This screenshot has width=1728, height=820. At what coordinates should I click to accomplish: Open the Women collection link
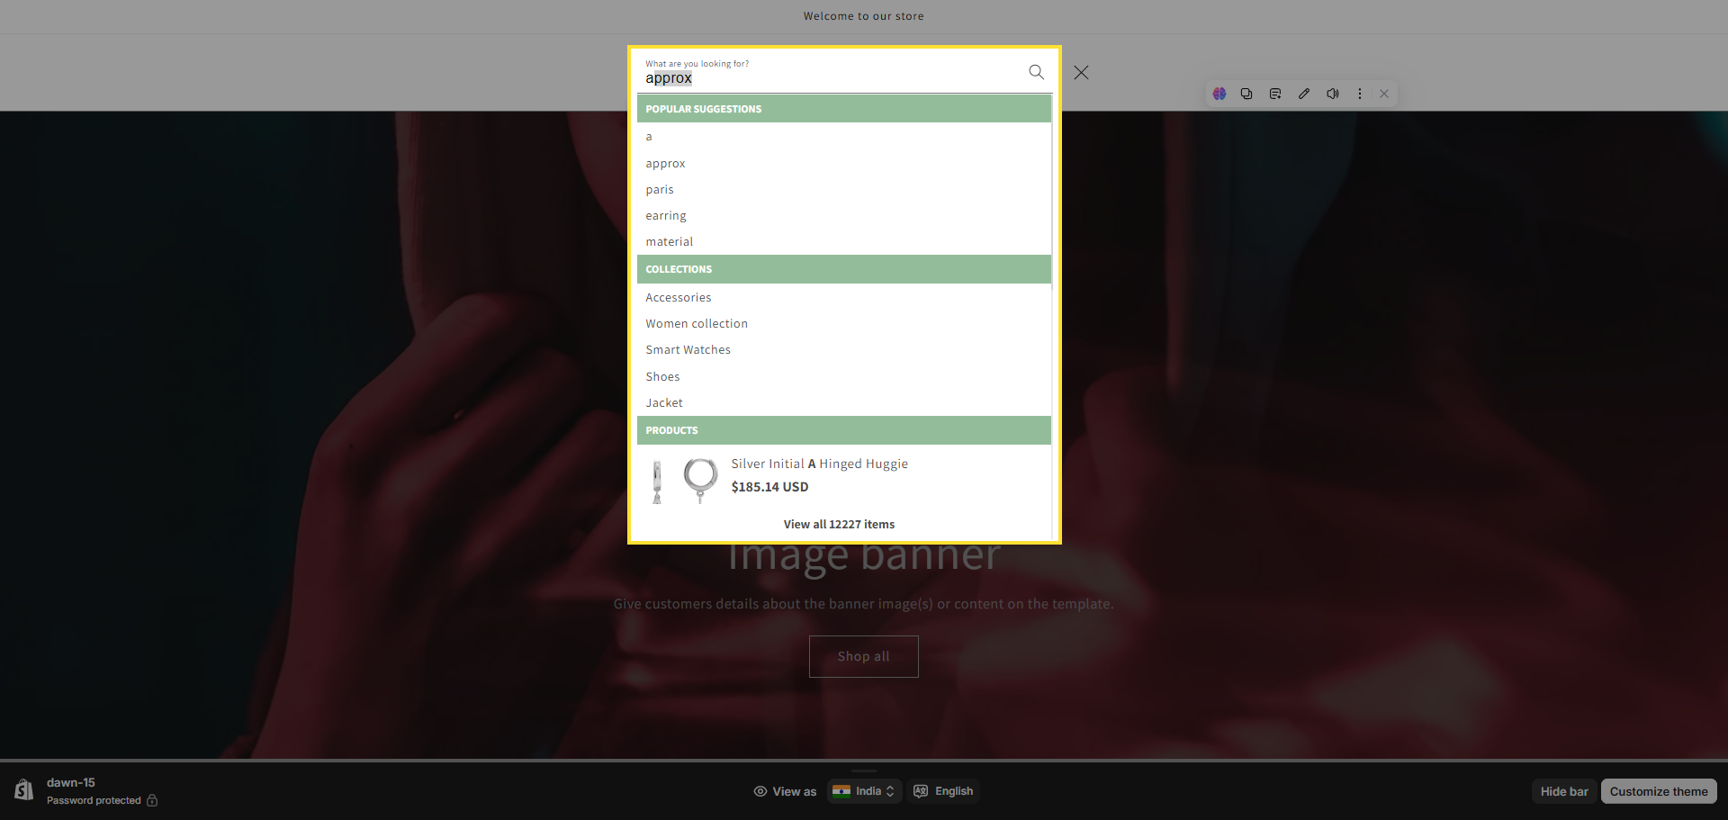click(696, 324)
